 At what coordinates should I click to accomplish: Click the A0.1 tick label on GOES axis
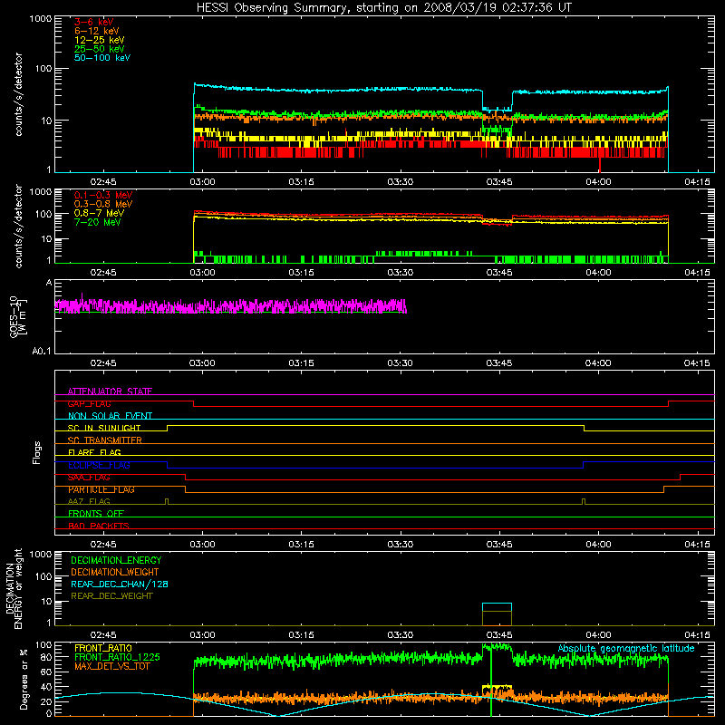click(x=42, y=351)
